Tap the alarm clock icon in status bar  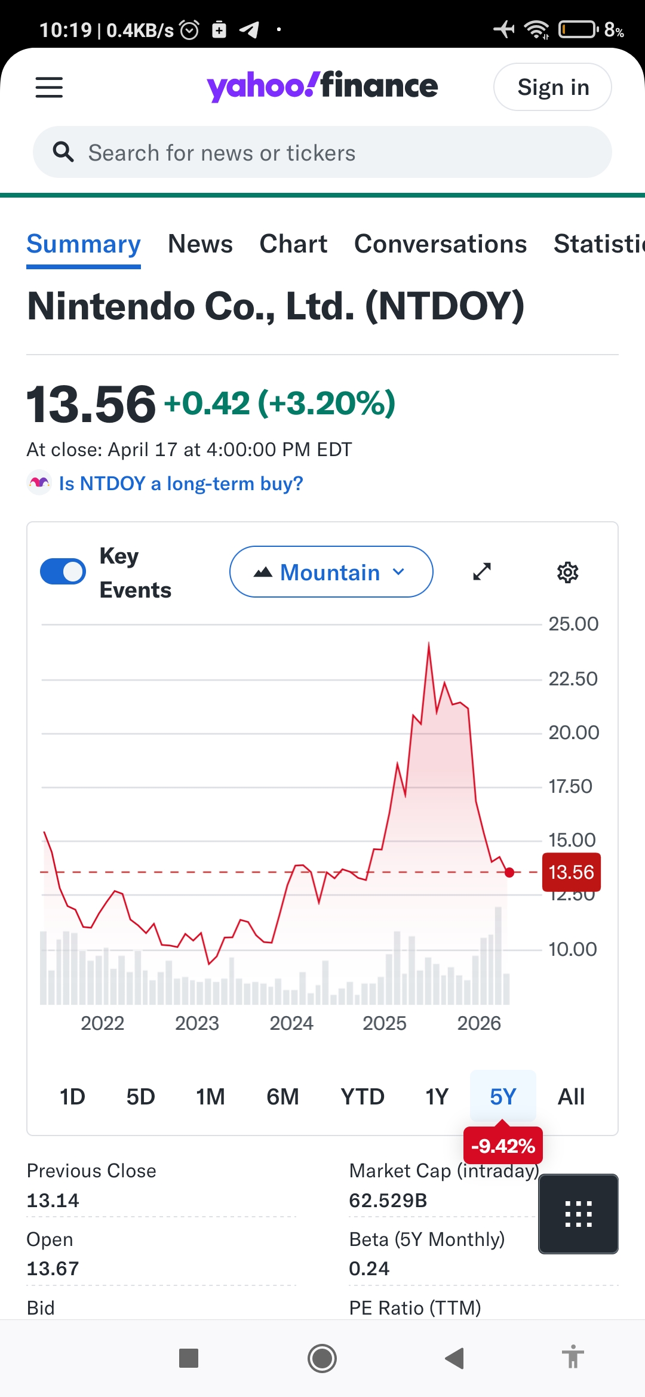pos(189,29)
